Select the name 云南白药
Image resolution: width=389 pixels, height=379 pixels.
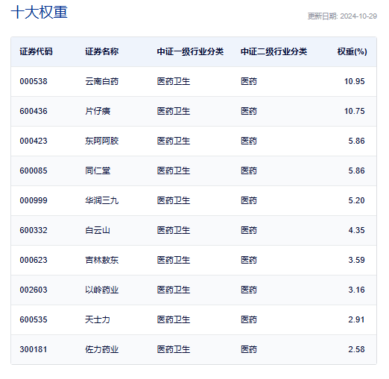(x=102, y=81)
